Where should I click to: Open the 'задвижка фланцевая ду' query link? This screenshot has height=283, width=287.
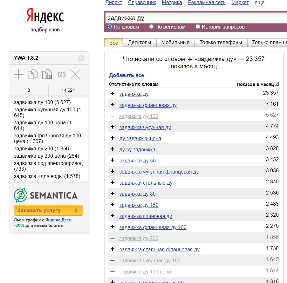[x=148, y=105]
